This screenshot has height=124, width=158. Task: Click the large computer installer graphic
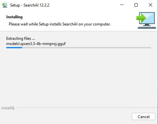[146, 20]
